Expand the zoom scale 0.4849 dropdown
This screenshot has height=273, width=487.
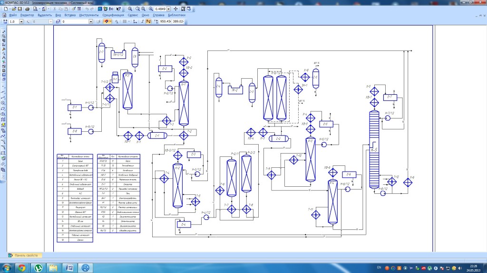[x=168, y=9]
